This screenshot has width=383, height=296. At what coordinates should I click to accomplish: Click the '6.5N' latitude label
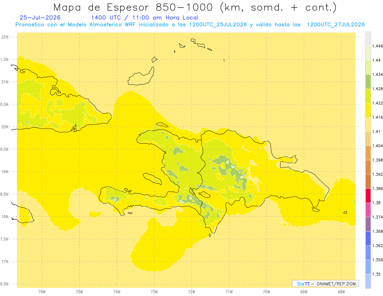(5, 284)
